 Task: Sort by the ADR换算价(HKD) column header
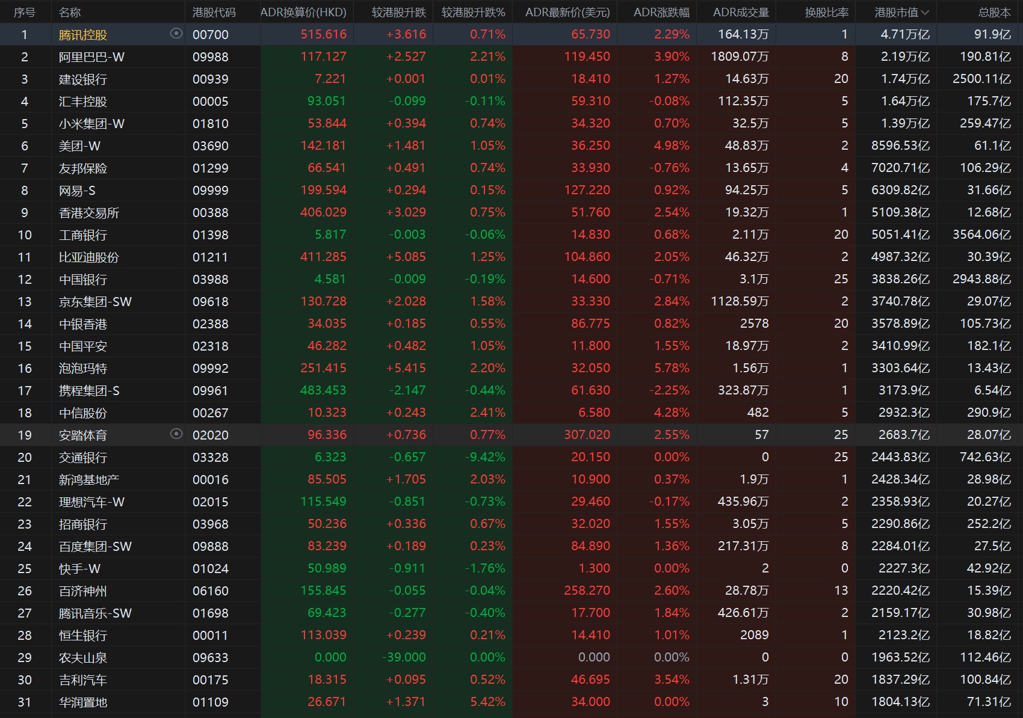tap(303, 13)
